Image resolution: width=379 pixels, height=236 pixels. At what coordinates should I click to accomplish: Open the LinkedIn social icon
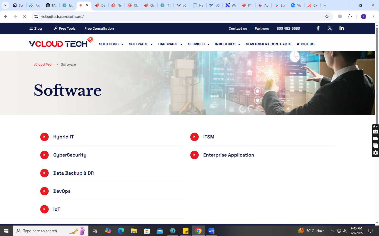pos(341,28)
